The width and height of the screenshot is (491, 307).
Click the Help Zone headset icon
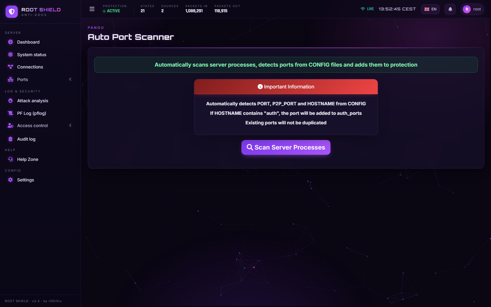10,159
